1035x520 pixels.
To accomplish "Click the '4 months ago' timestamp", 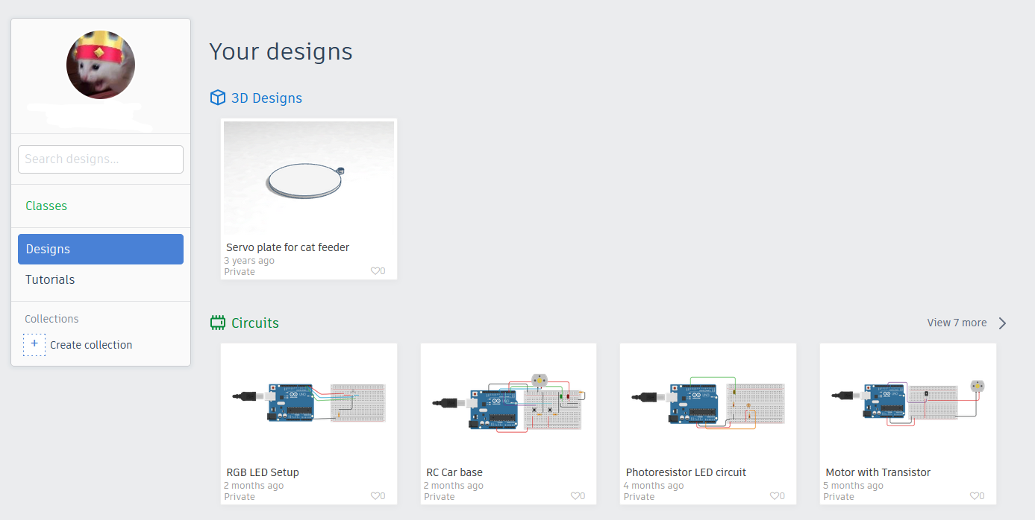I will coord(654,486).
